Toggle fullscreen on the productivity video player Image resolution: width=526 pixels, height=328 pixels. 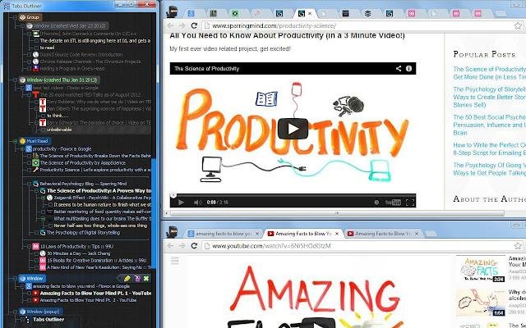(x=410, y=203)
